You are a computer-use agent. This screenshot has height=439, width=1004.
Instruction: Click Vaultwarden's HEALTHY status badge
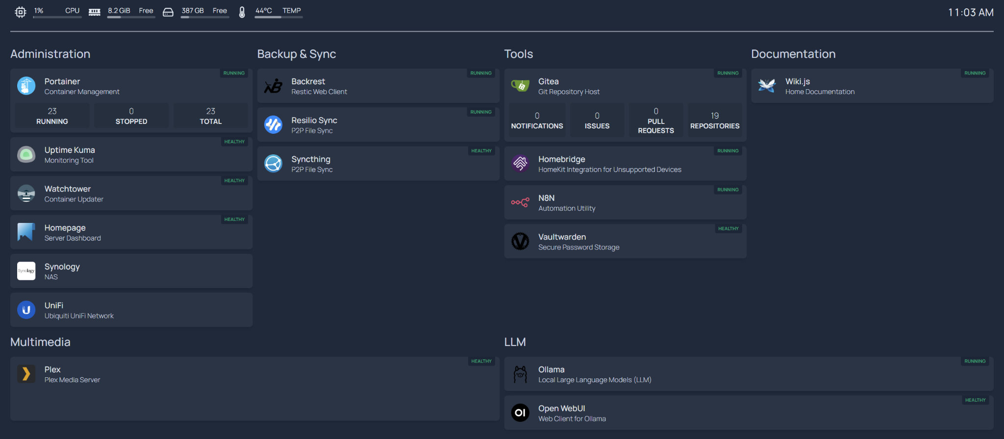coord(728,229)
